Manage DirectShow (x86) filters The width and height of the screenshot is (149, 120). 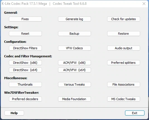pos(25,63)
